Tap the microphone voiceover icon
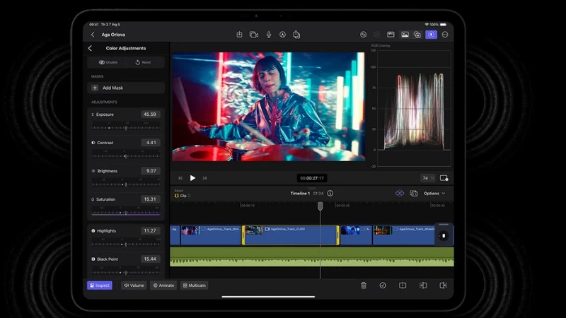The width and height of the screenshot is (566, 318). [269, 35]
